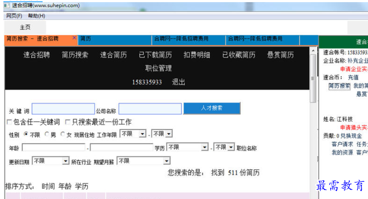Open 已收藏简历 navigation link
This screenshot has width=368, height=199.
click(x=239, y=55)
